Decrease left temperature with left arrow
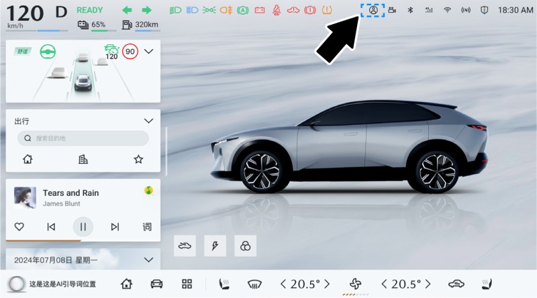 pyautogui.click(x=283, y=284)
